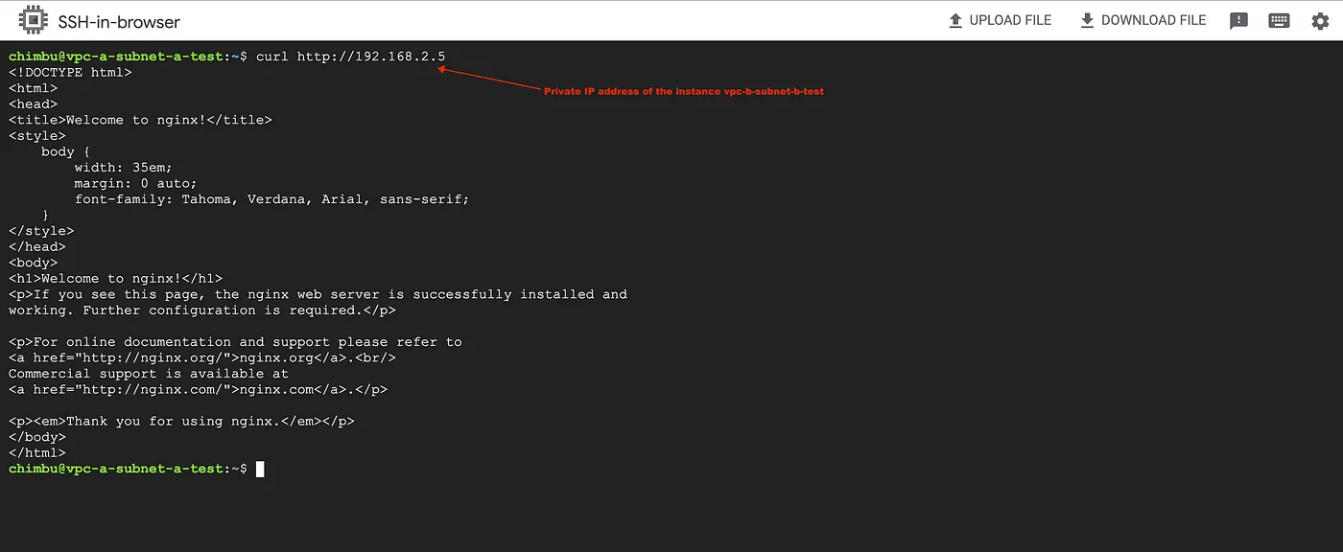Image resolution: width=1343 pixels, height=552 pixels.
Task: Click the first chimbu@vpc-a-subnet-a-test prompt
Action: [115, 57]
